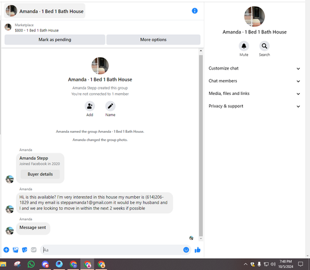This screenshot has width=310, height=270.
Task: Open the Windows notification center
Action: click(301, 264)
